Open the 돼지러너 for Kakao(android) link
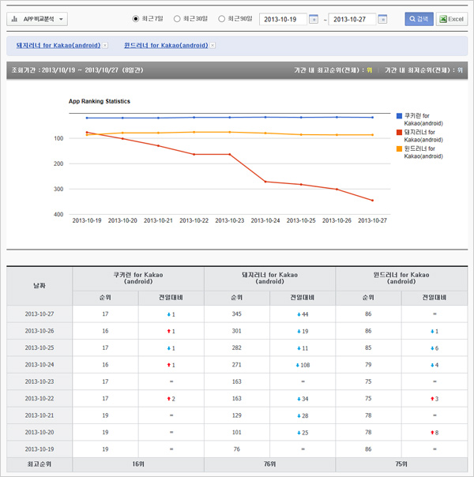 (x=58, y=45)
